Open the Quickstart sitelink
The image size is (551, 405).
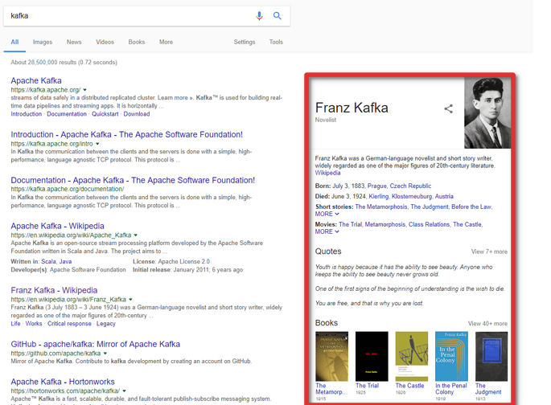(105, 114)
